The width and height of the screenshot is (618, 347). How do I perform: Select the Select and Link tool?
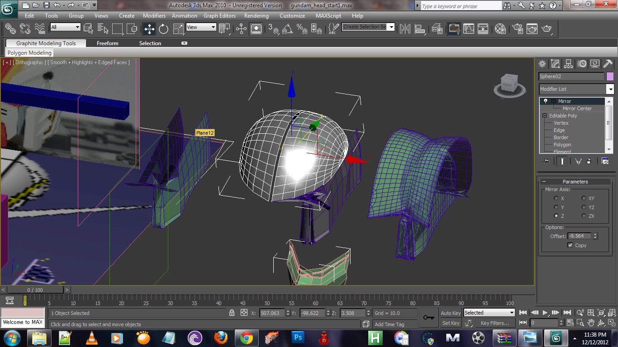tap(10, 28)
